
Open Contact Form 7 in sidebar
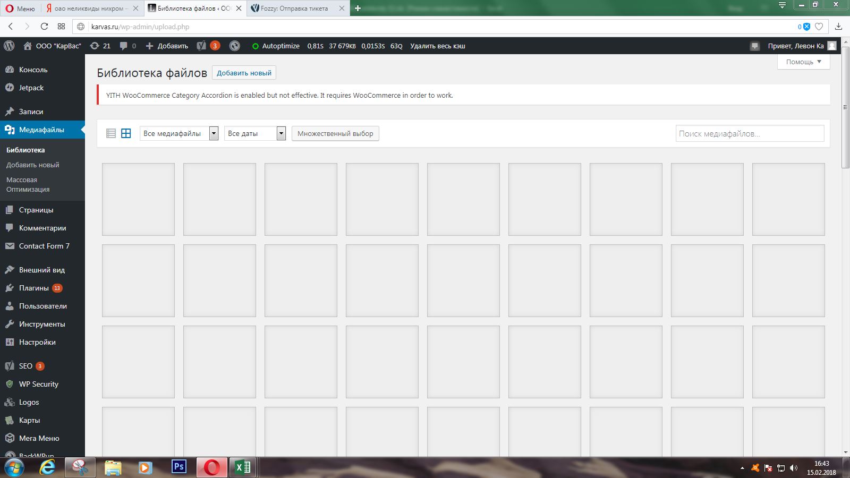42,246
